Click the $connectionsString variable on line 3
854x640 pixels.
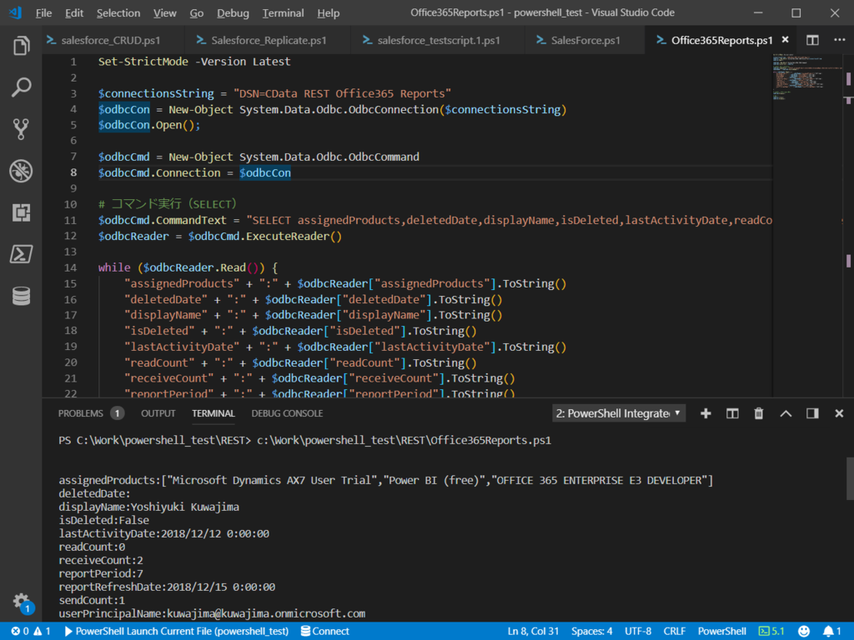[x=156, y=93]
